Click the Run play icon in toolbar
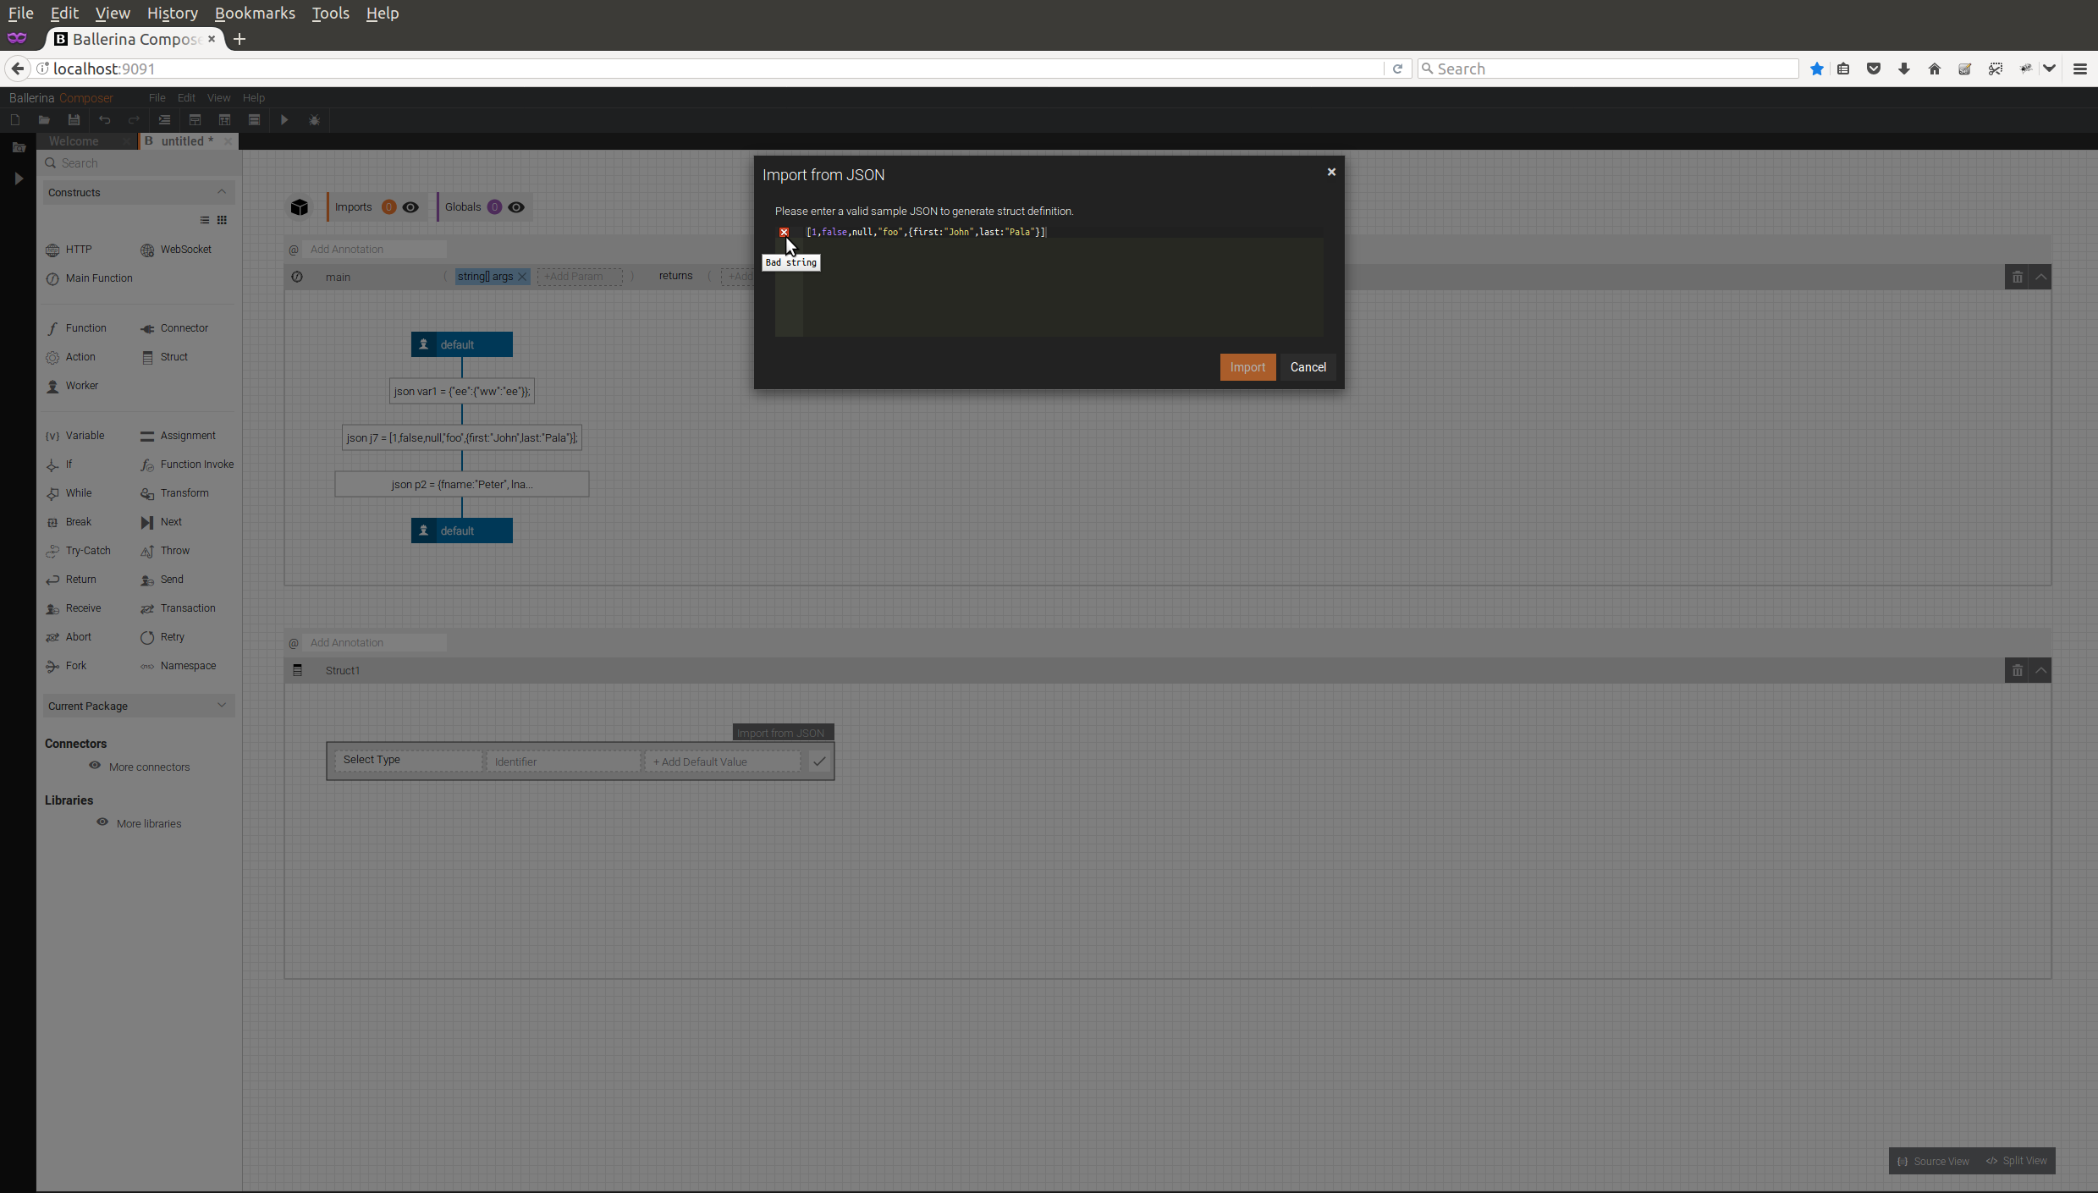The height and width of the screenshot is (1193, 2098). [x=284, y=120]
